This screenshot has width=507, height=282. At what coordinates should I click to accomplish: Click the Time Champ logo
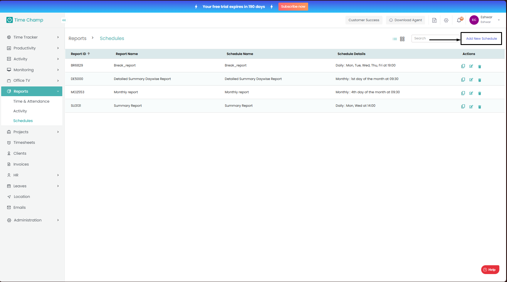coord(25,20)
